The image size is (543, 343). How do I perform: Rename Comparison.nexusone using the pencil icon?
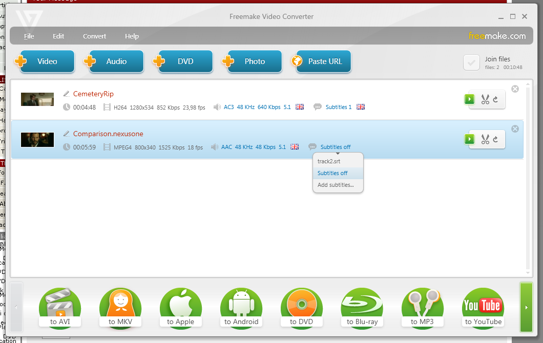[67, 133]
